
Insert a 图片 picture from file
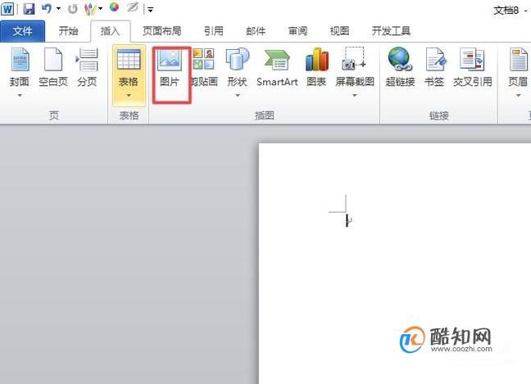(170, 68)
